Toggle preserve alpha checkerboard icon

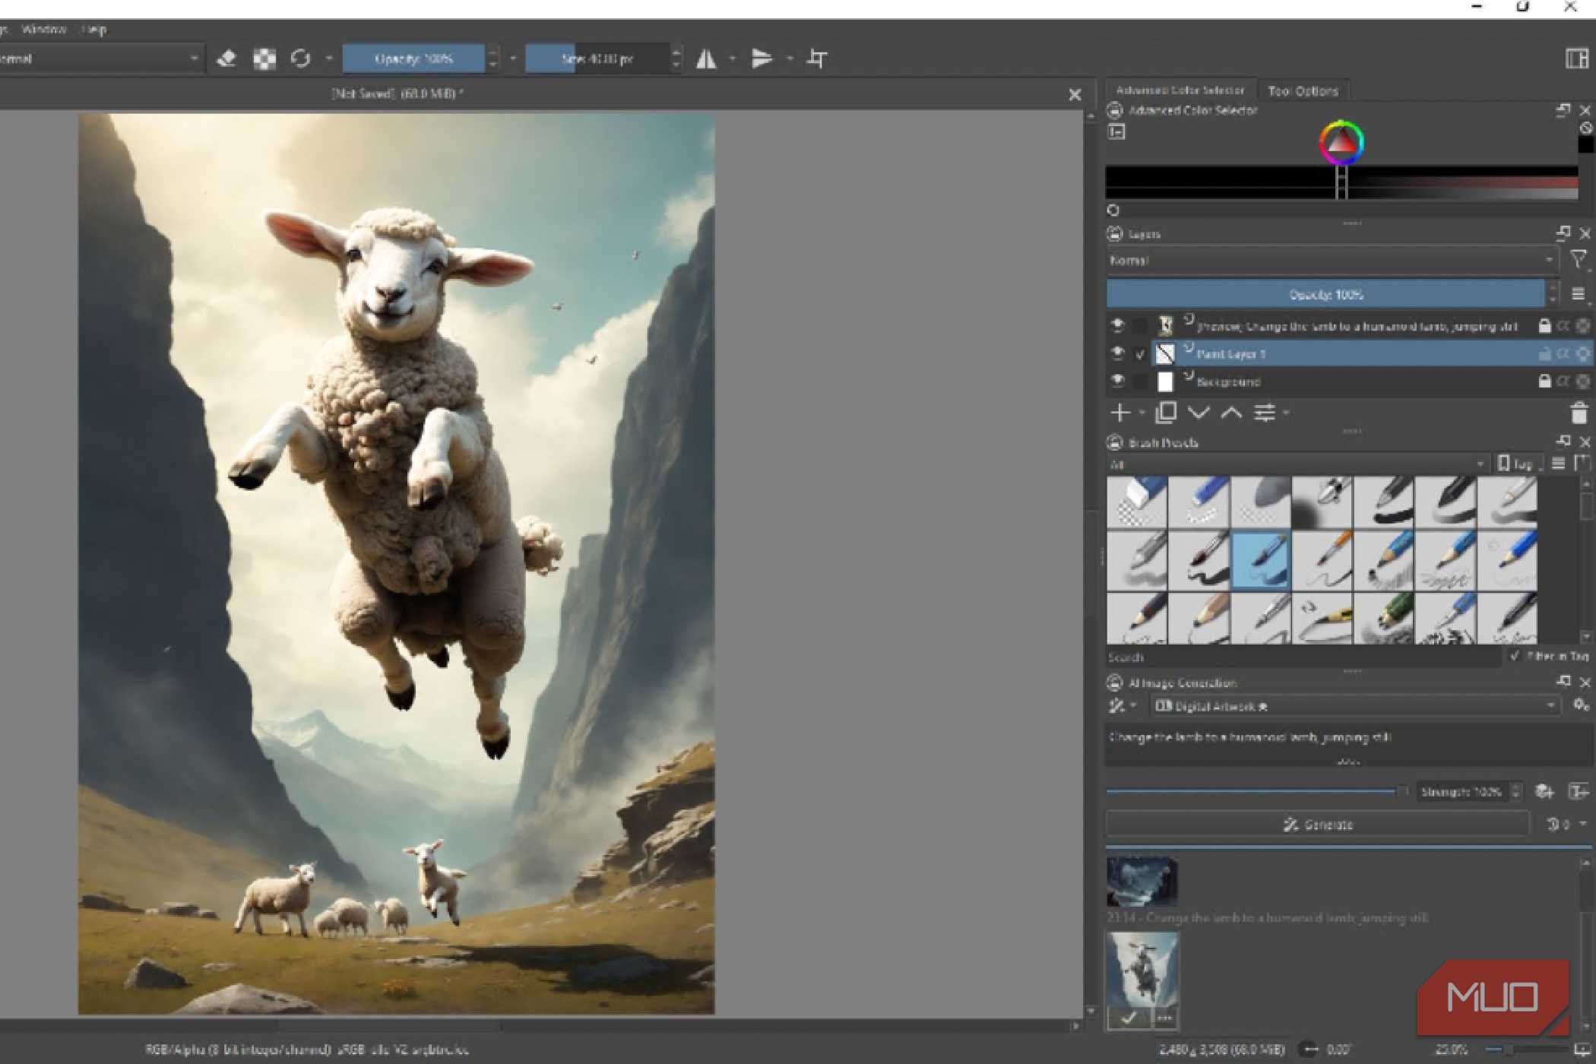point(264,59)
